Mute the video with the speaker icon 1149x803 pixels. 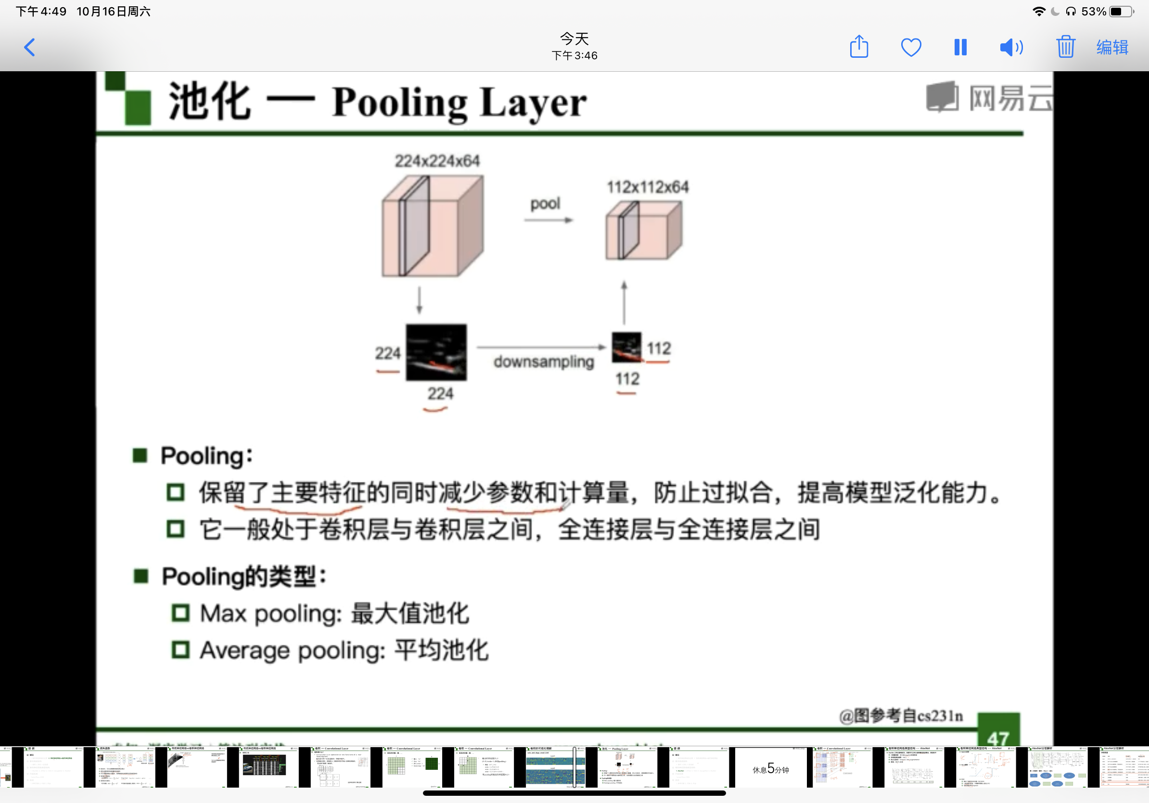click(x=1011, y=48)
